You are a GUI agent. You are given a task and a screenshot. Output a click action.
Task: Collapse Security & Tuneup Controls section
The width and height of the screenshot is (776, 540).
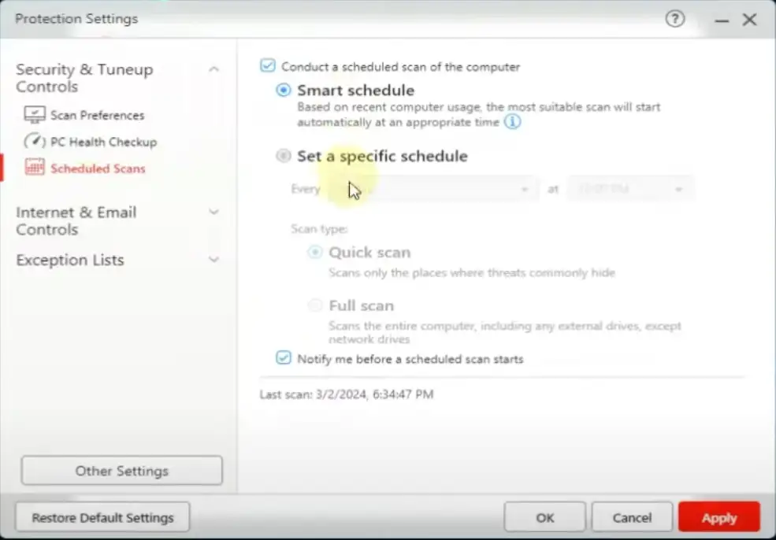point(213,69)
